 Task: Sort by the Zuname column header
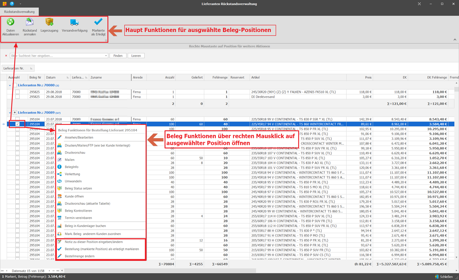(110, 78)
